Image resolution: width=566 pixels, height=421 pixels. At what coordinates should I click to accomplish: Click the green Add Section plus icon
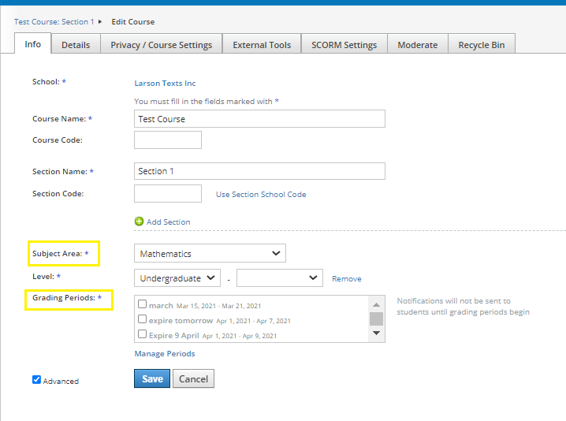140,222
